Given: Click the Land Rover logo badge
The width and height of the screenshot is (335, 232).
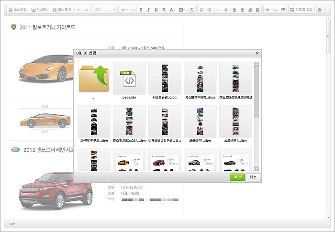Looking at the screenshot, I should 16,150.
